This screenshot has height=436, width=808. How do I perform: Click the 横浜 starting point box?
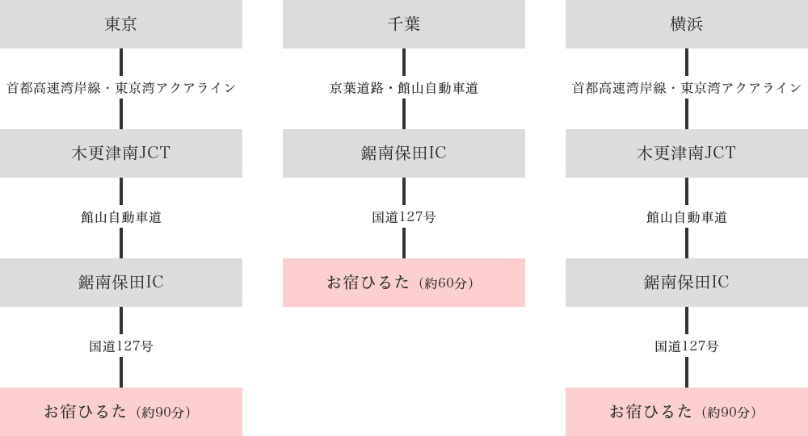click(686, 24)
